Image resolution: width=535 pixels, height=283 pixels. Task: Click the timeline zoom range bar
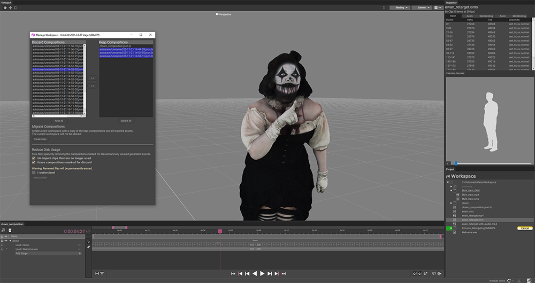(119, 227)
